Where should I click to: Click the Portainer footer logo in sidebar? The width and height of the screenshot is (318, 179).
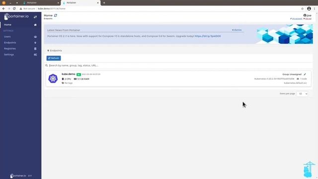coord(18,176)
